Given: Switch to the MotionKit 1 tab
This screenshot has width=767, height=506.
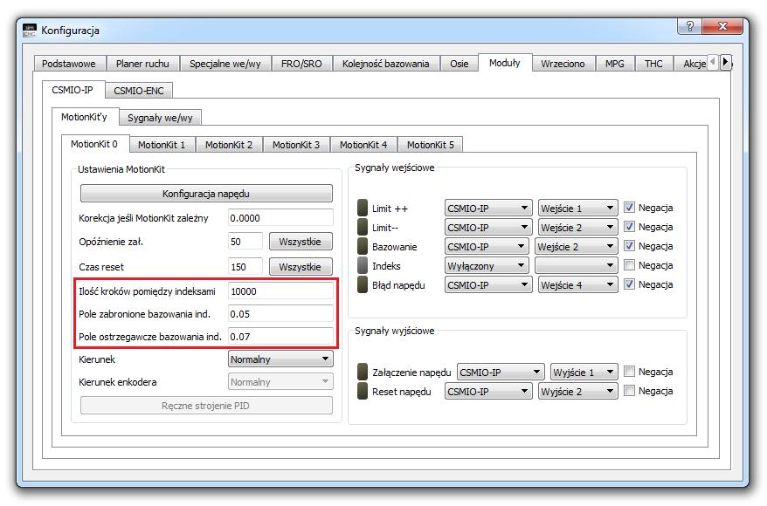Looking at the screenshot, I should (x=162, y=145).
